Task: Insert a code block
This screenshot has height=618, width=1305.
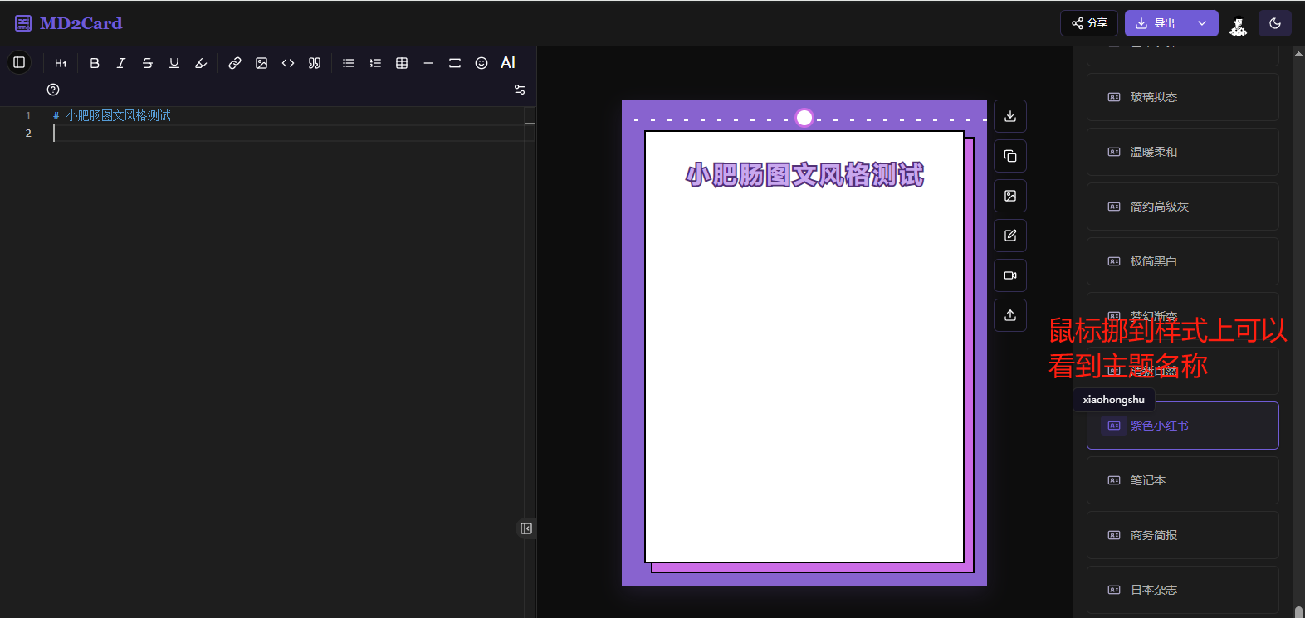Action: point(288,63)
